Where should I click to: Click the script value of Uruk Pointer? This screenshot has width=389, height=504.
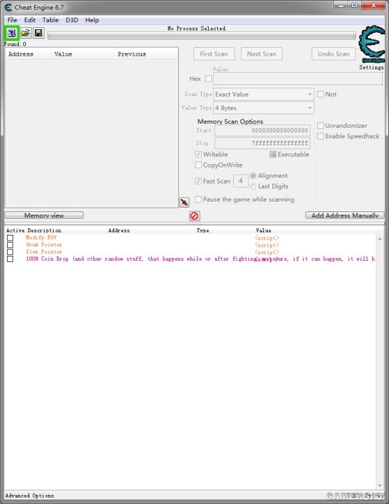click(267, 245)
